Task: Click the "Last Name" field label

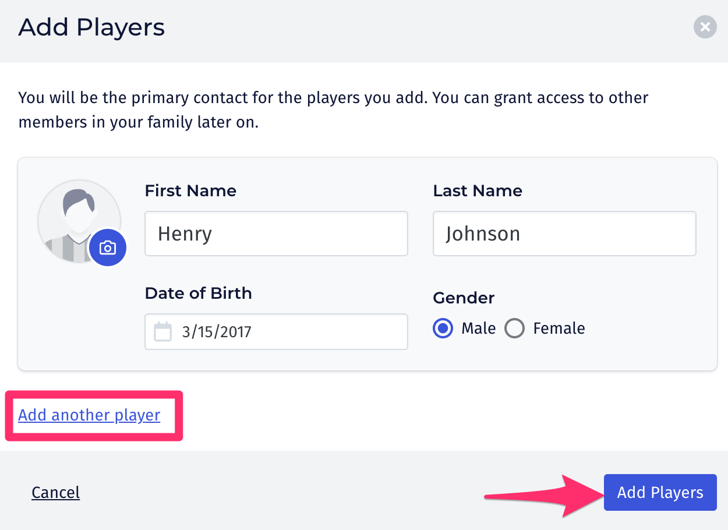Action: click(478, 190)
